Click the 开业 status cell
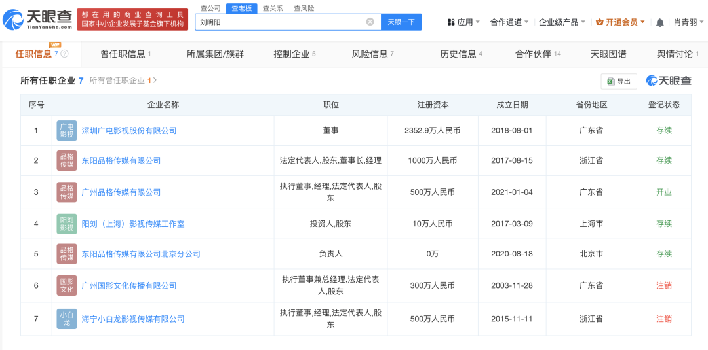The image size is (708, 350). coord(663,192)
